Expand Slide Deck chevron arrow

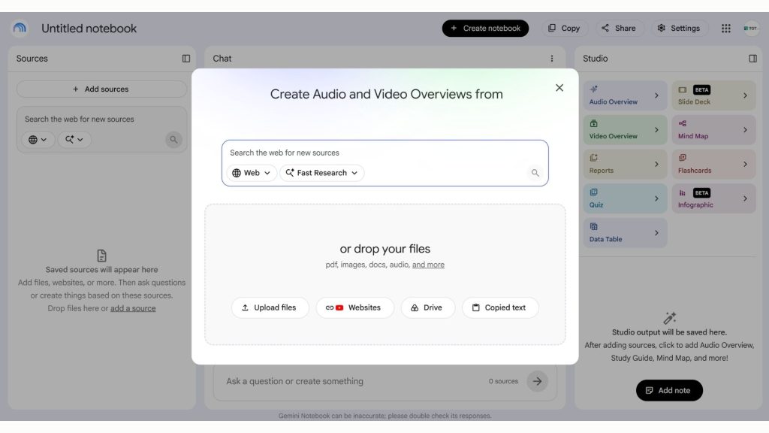pos(745,95)
